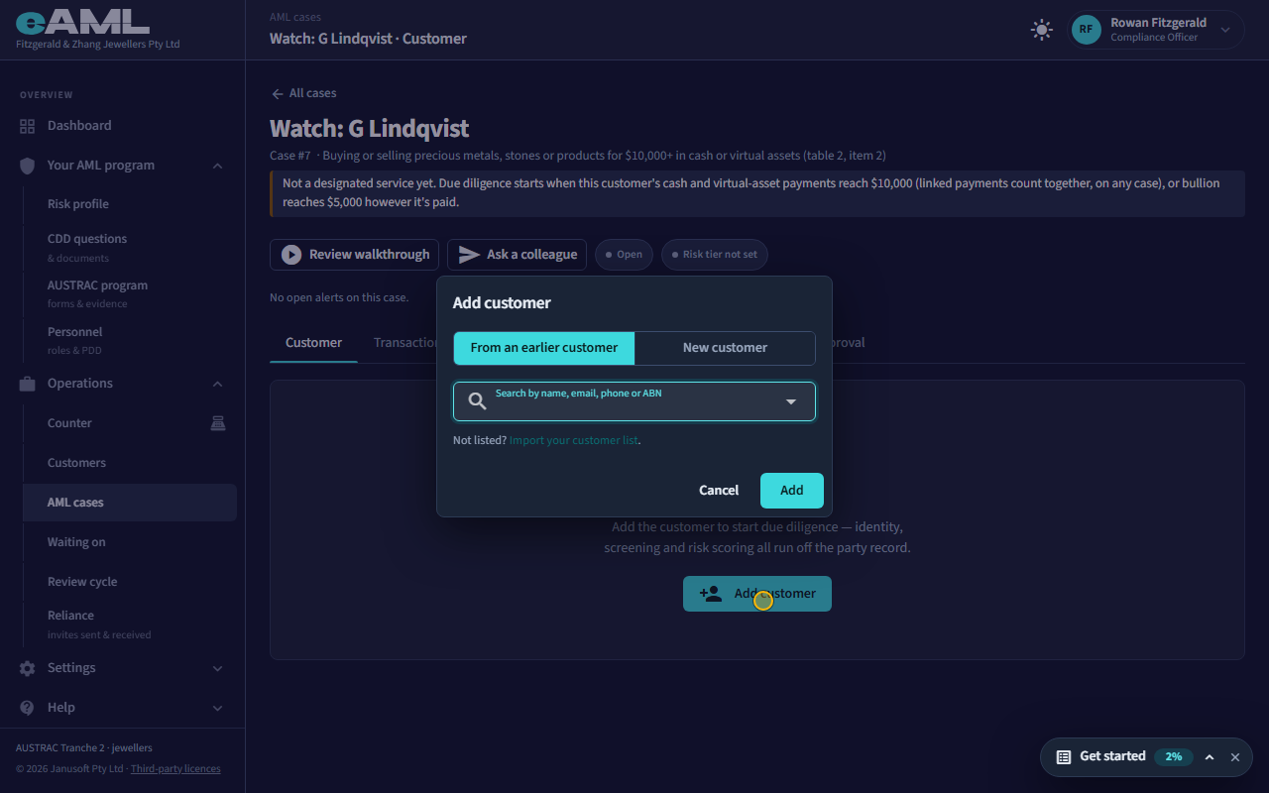Expand the Settings section
This screenshot has height=793, width=1269.
pyautogui.click(x=218, y=668)
